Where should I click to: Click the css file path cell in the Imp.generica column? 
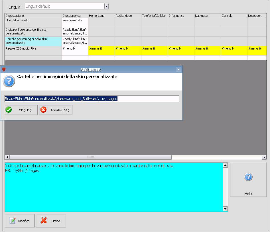[75, 32]
